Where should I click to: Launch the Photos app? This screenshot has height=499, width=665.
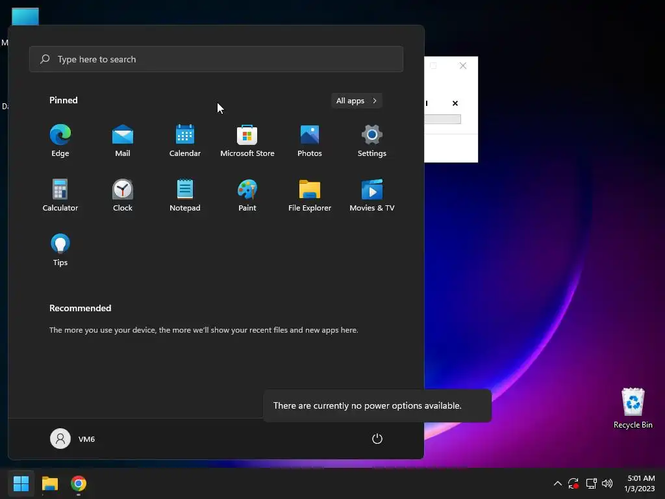(310, 140)
